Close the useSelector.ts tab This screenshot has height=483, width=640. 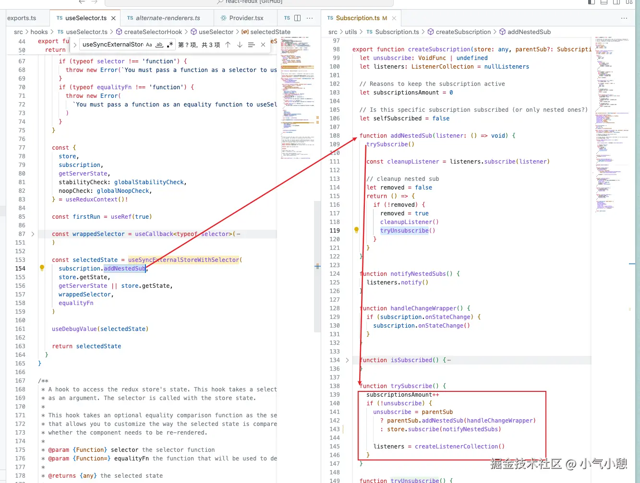pos(113,18)
